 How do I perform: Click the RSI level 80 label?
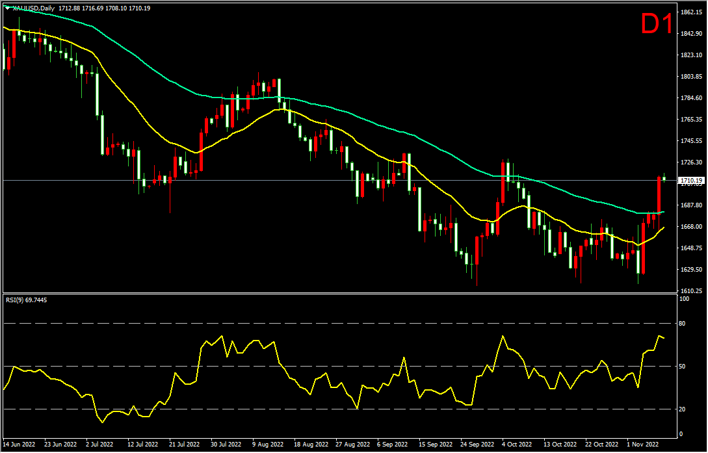(682, 324)
